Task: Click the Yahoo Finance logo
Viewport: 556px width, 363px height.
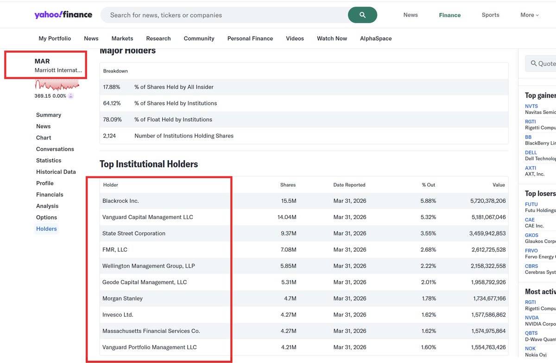Action: [x=63, y=15]
